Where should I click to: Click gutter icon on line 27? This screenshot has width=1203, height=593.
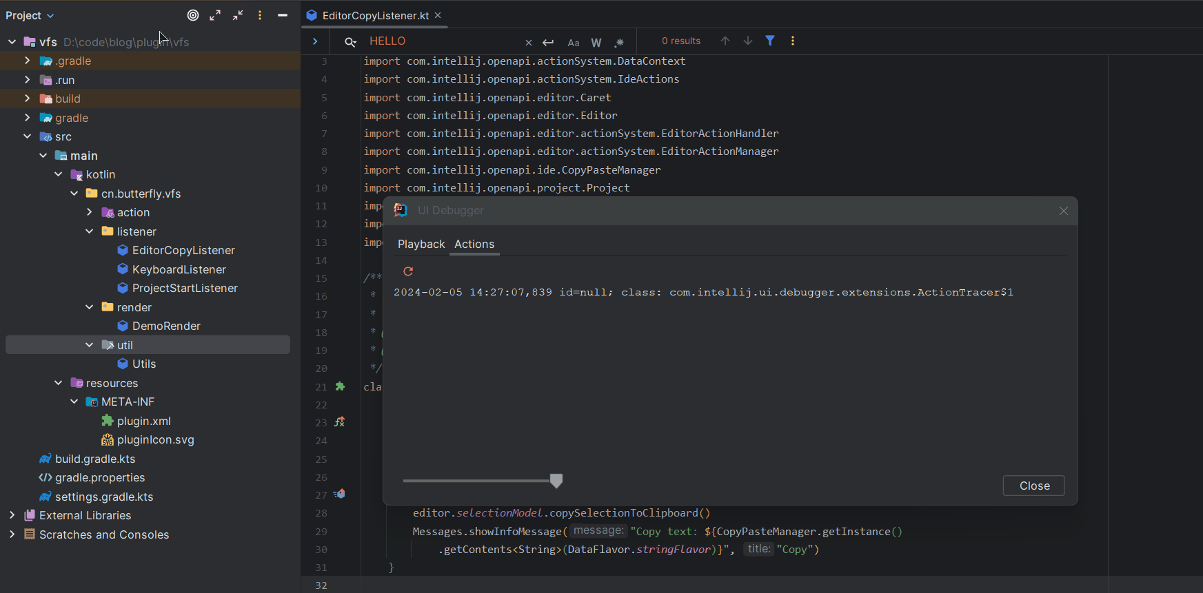click(340, 494)
